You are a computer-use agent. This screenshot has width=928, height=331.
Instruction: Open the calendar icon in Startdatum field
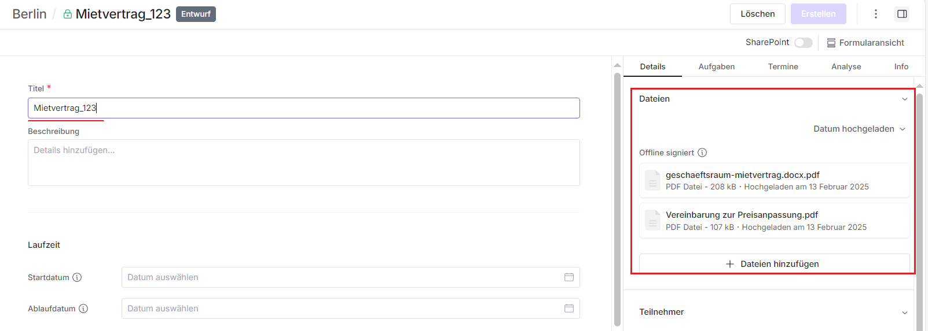(568, 277)
